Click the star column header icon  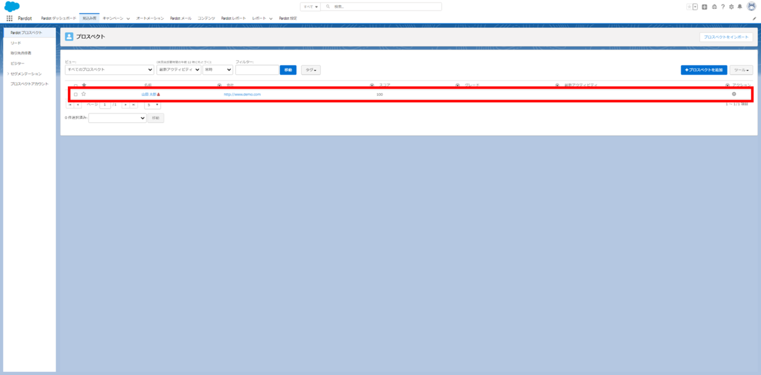point(84,85)
